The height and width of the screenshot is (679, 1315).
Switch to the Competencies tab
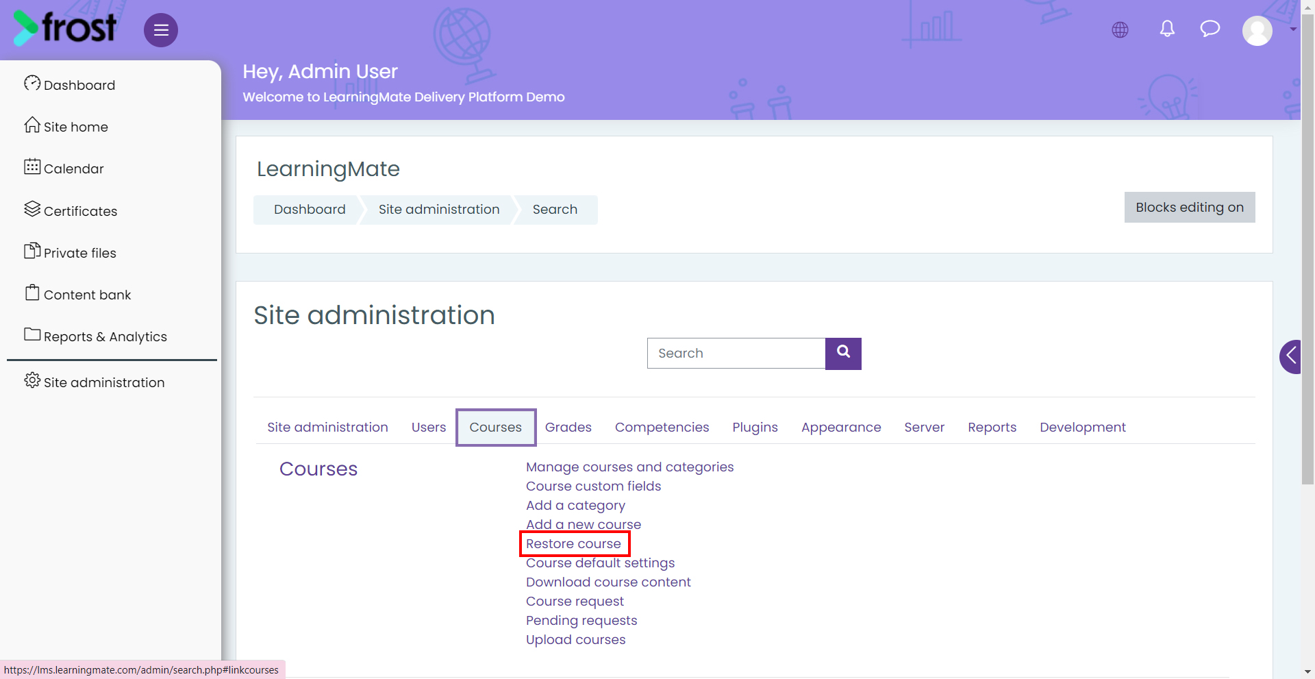click(662, 428)
